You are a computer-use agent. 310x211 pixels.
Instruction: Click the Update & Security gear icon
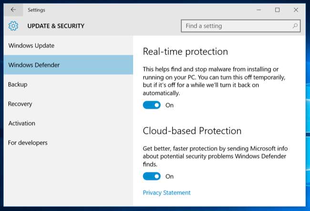click(x=13, y=26)
